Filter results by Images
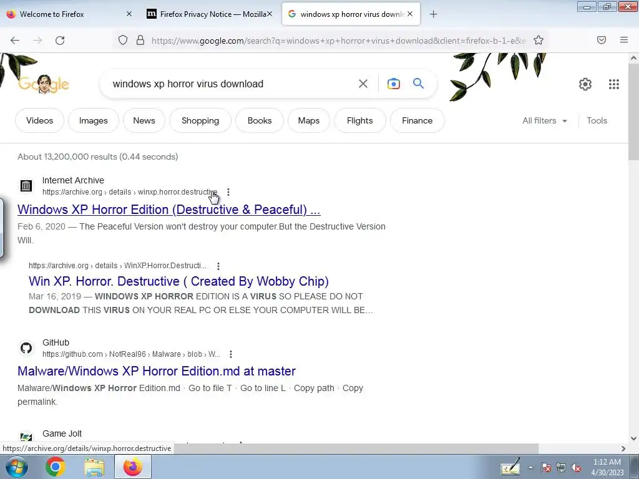This screenshot has width=639, height=479. (x=94, y=120)
